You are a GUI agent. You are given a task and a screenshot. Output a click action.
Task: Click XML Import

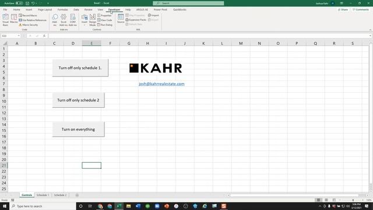click(153, 15)
